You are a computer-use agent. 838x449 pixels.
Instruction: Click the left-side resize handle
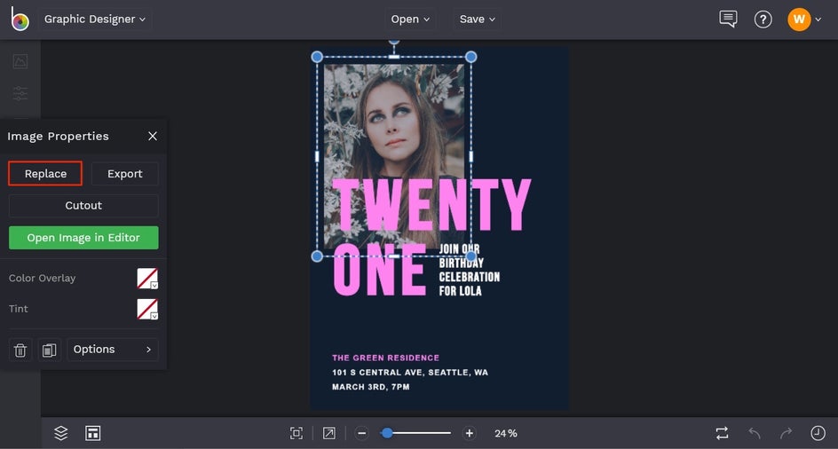click(x=317, y=156)
